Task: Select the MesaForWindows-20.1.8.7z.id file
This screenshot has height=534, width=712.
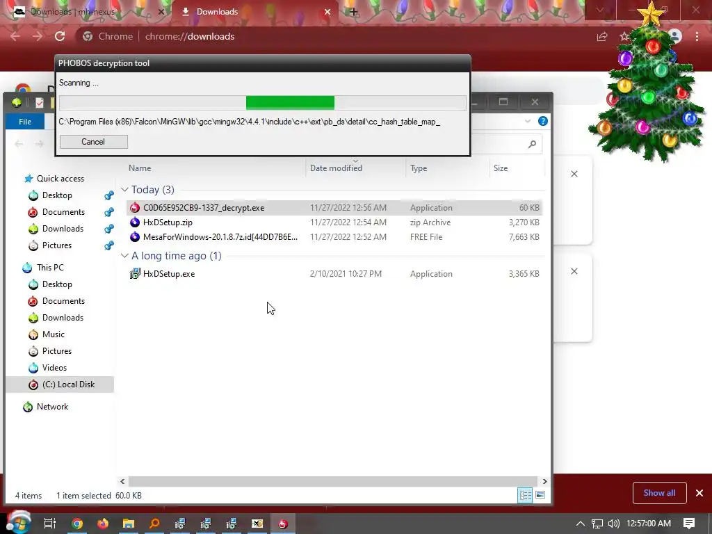Action: coord(334,236)
